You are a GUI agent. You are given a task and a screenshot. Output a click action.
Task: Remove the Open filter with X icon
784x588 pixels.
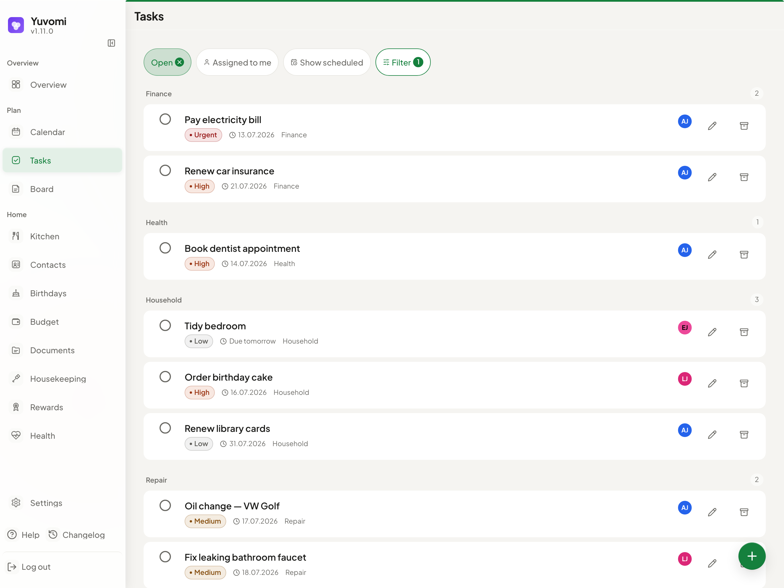(180, 62)
